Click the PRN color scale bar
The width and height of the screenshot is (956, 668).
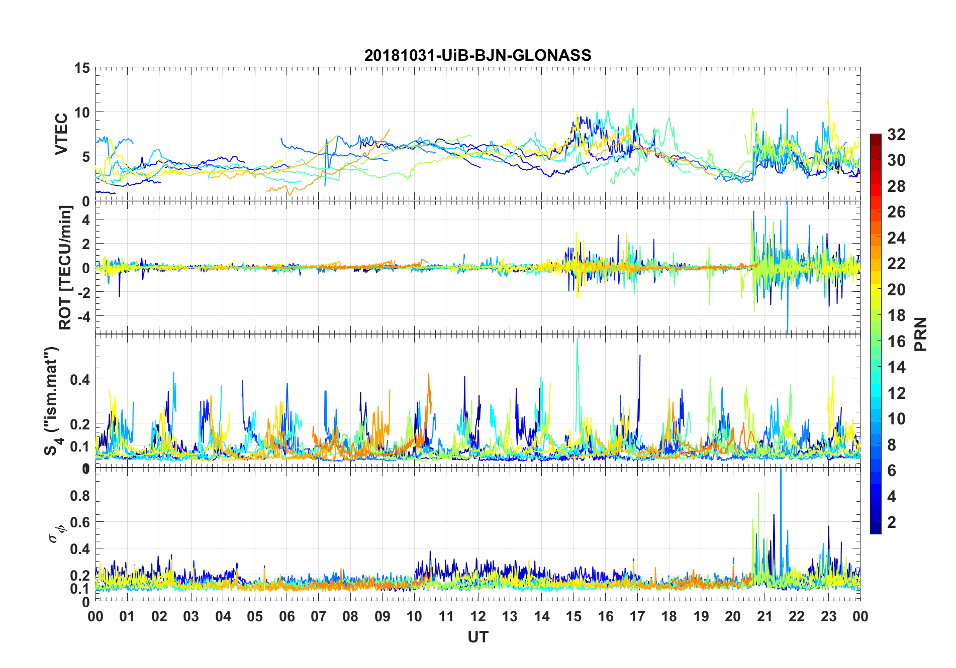point(876,334)
